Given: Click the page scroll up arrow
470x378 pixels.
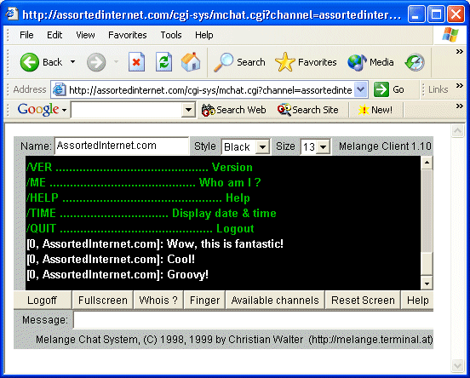Looking at the screenshot, I should (458, 131).
